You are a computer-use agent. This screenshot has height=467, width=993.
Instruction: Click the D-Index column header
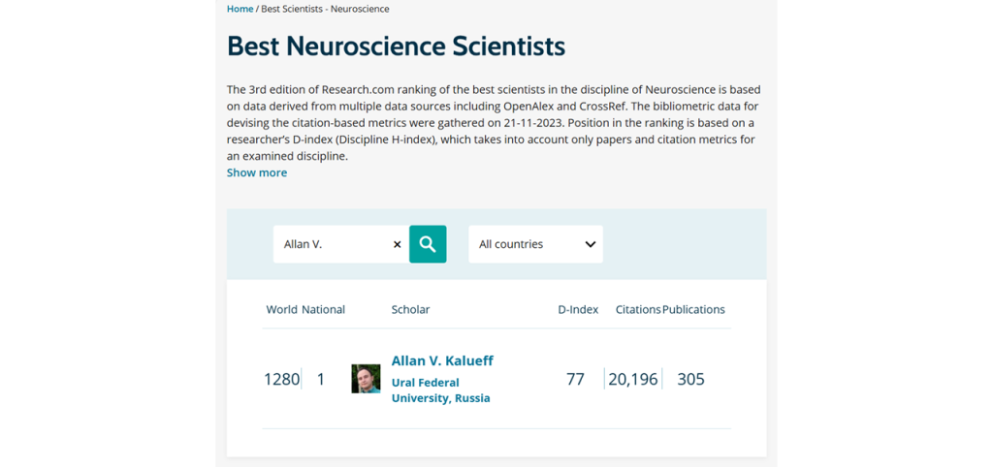[578, 309]
